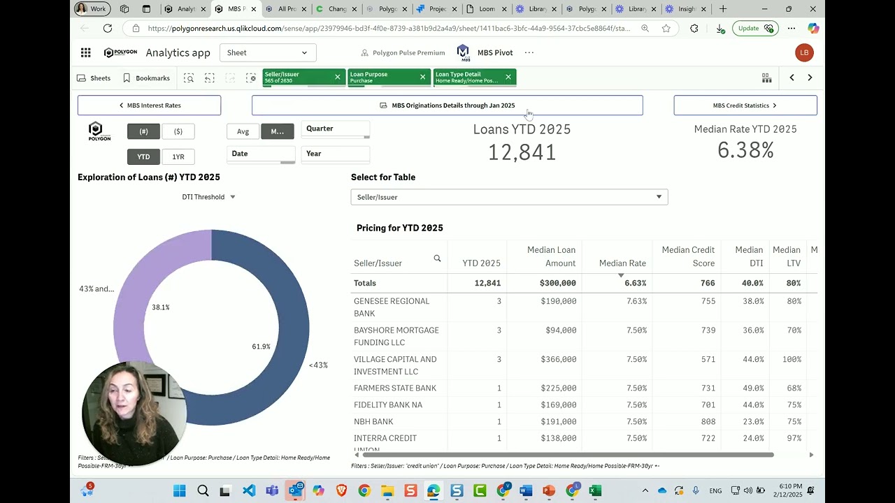Remove the Seller/Issuer selection filter

pos(338,77)
